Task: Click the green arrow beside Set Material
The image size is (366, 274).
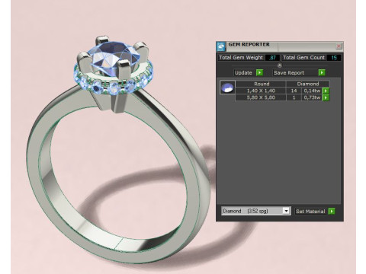Action: pos(332,211)
